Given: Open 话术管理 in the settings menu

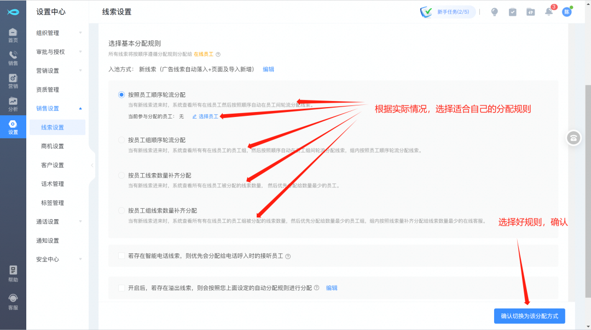Looking at the screenshot, I should pos(53,184).
